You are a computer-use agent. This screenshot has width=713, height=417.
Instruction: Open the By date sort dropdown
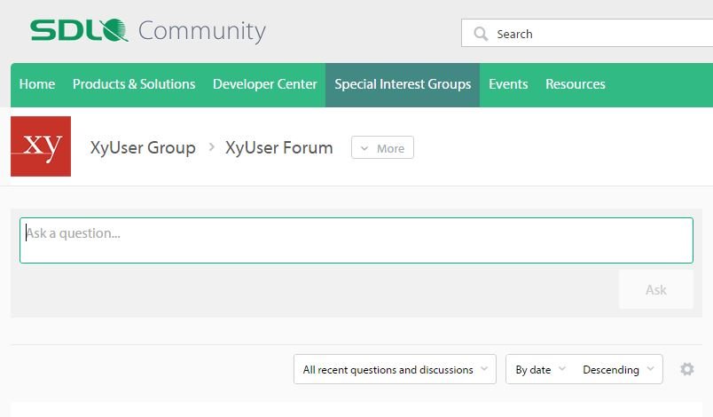click(540, 369)
